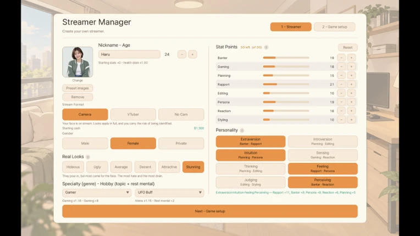
Task: Click the Change link under the portrait
Action: tap(78, 81)
